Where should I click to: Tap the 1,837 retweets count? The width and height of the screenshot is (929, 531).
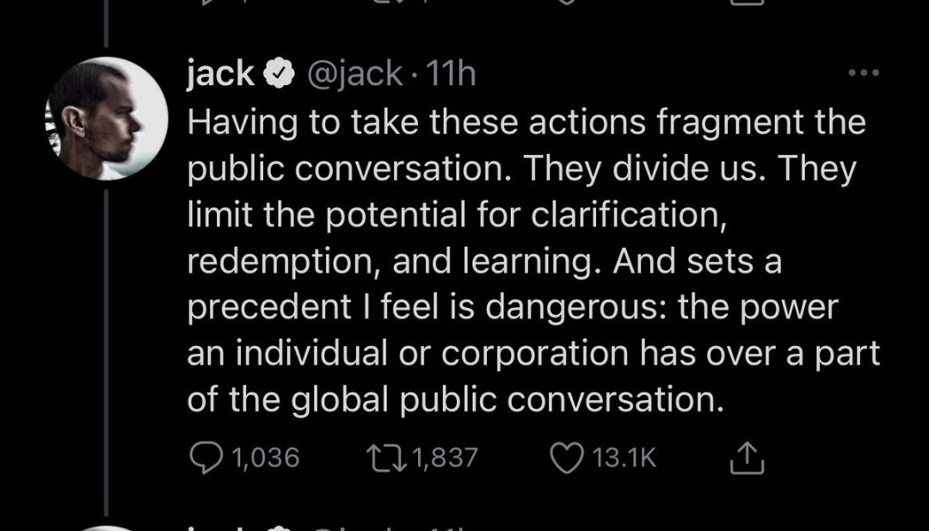click(445, 458)
